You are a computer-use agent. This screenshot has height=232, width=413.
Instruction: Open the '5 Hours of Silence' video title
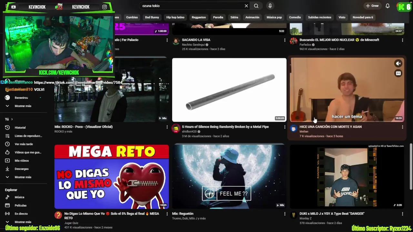225,127
